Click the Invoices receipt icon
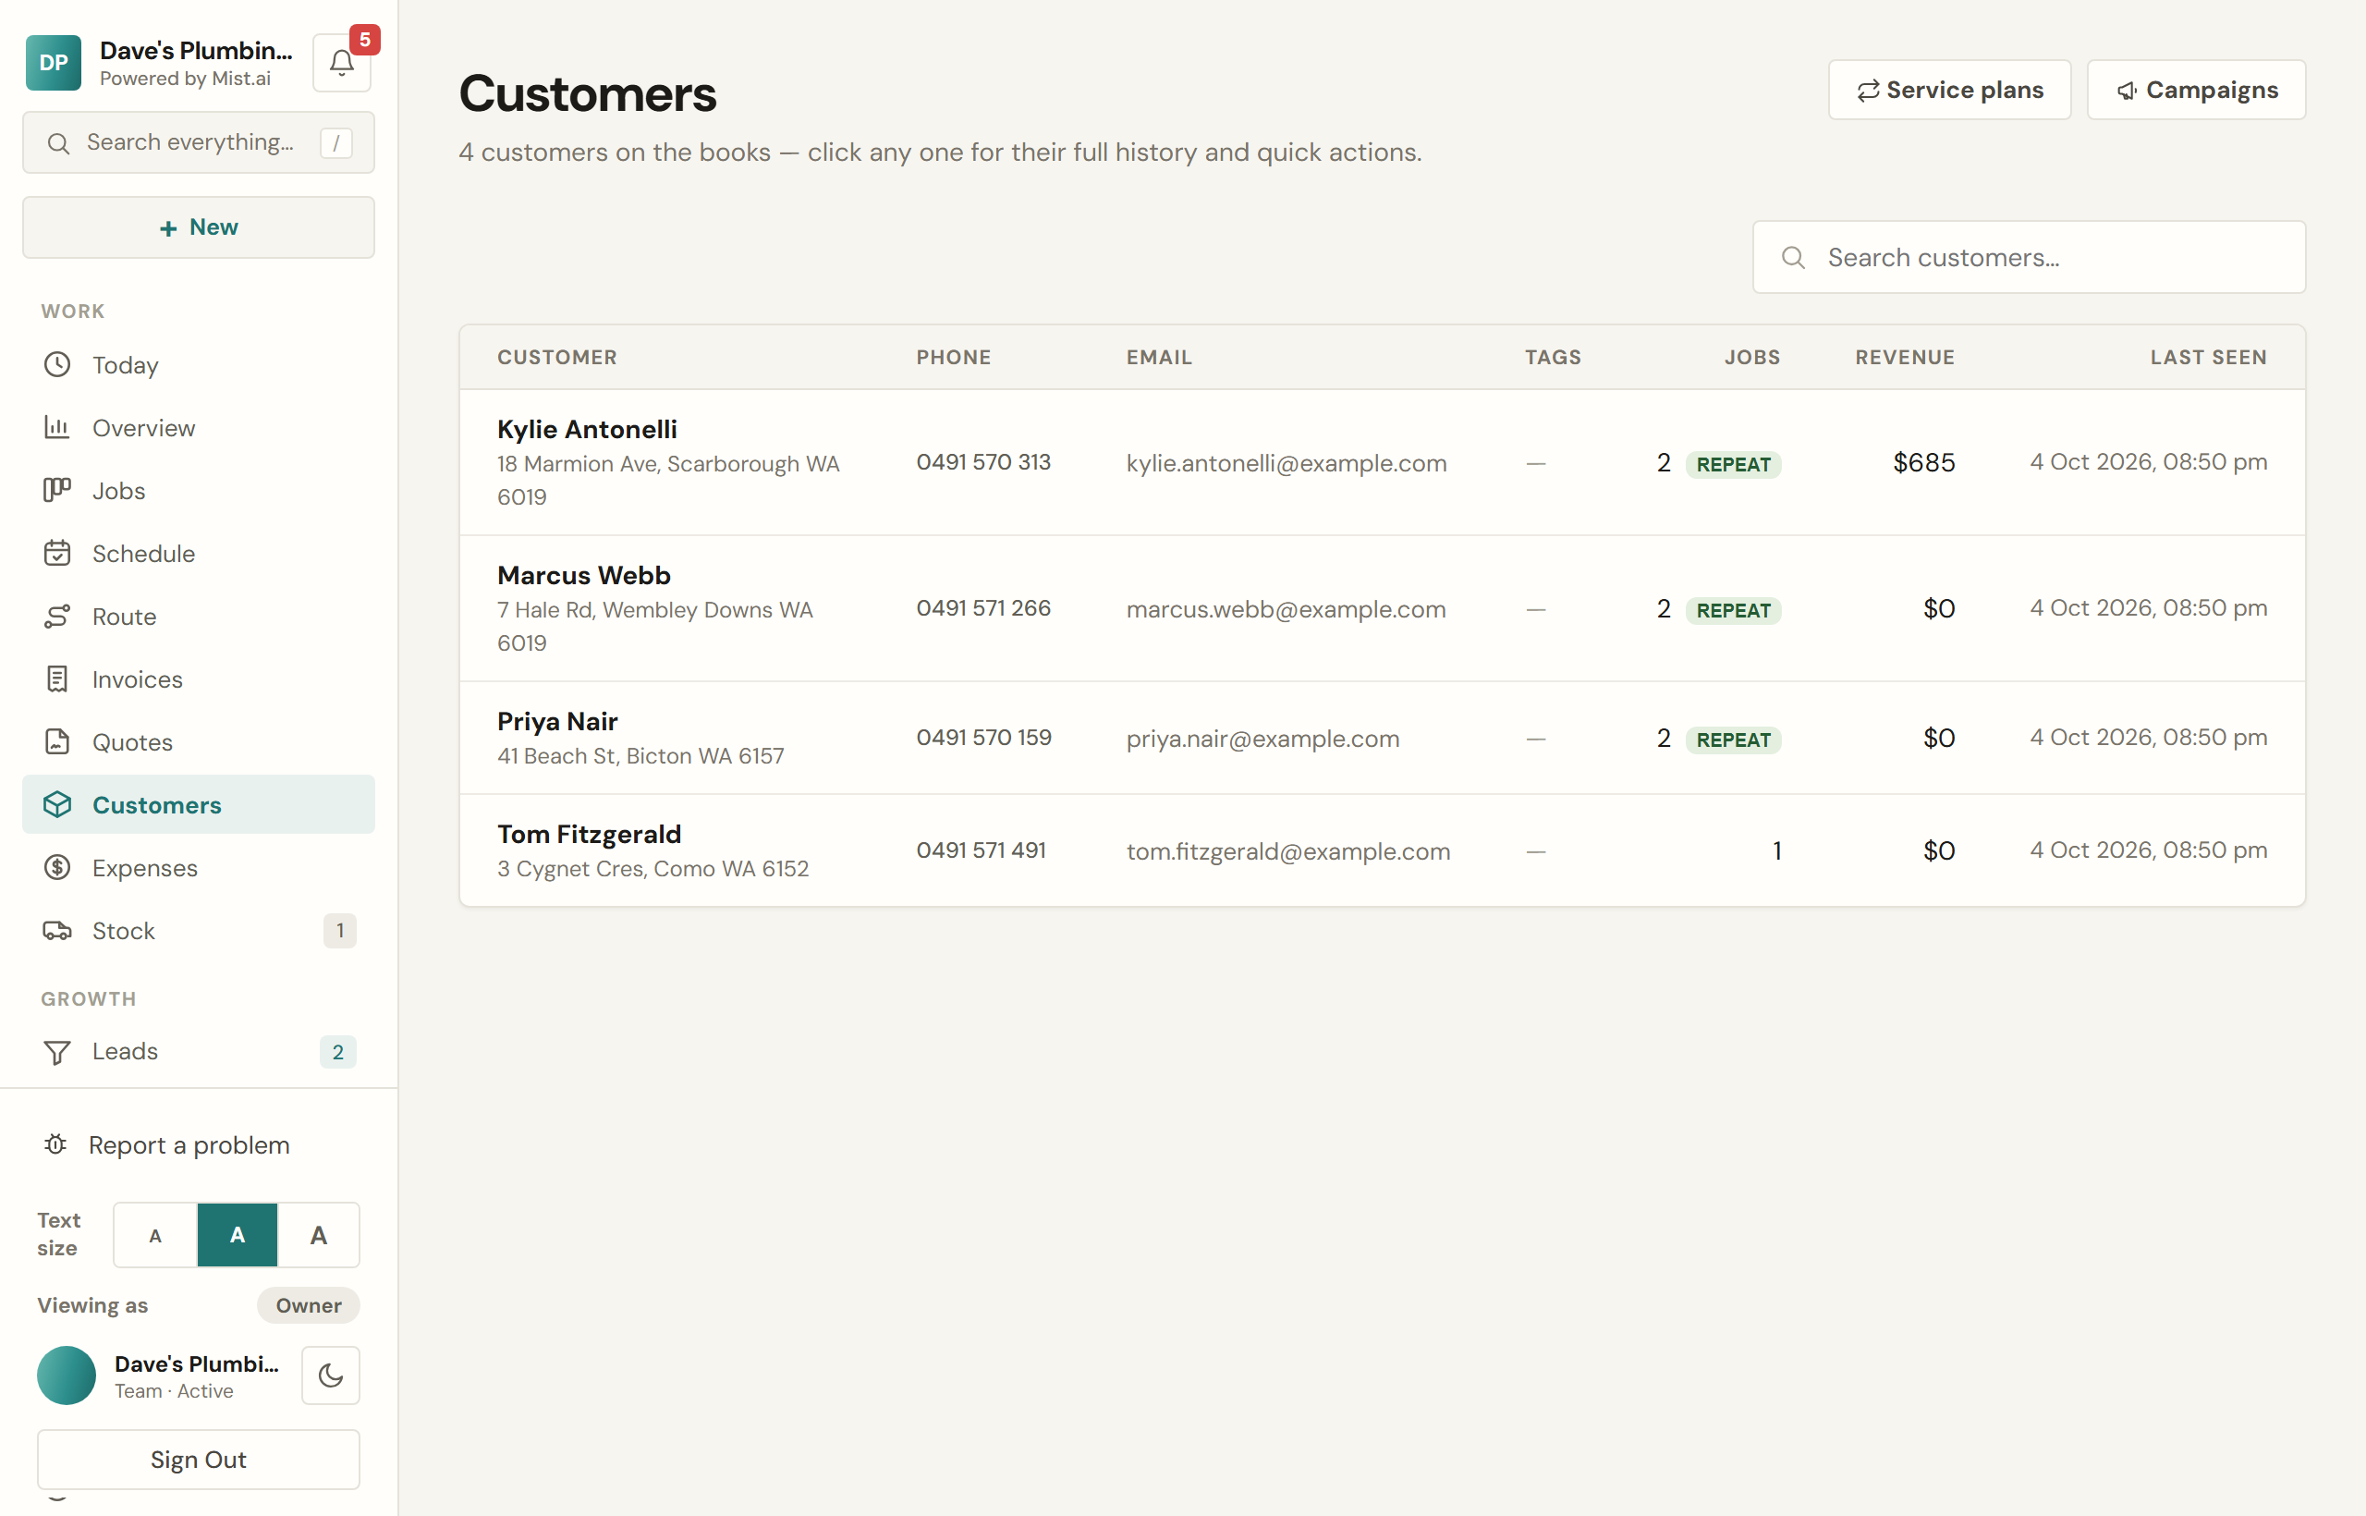Viewport: 2366px width, 1516px height. [57, 679]
